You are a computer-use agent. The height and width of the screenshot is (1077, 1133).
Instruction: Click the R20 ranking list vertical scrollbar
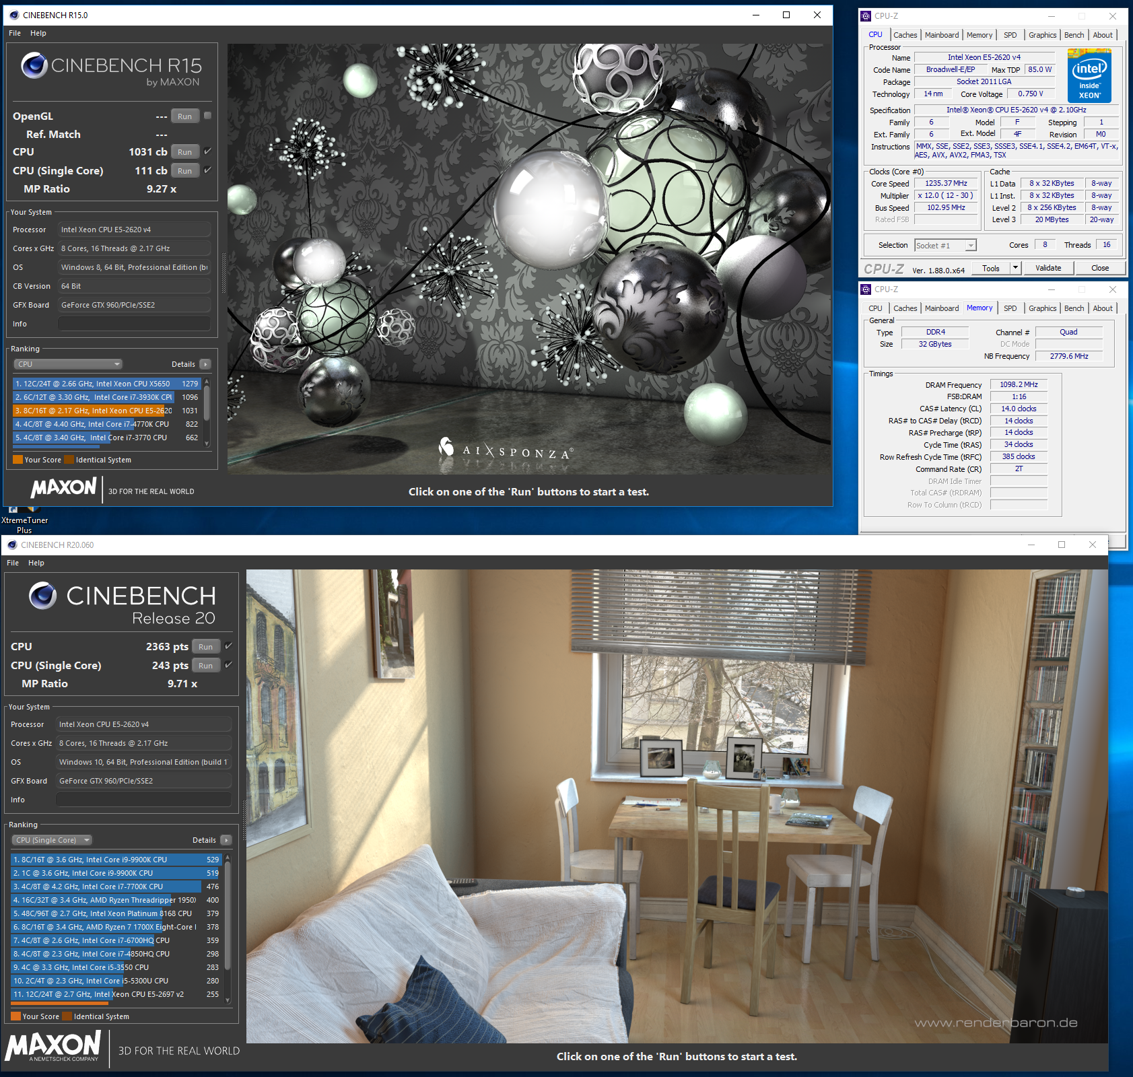click(228, 928)
